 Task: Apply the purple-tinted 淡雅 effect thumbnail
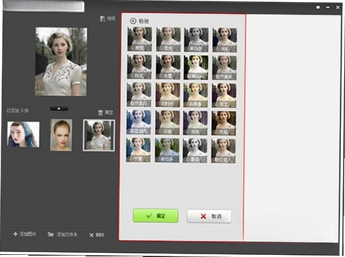coord(195,123)
